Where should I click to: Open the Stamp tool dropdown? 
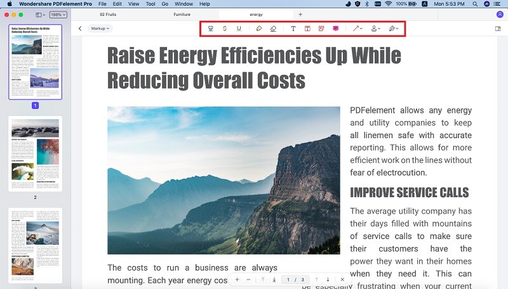375,29
